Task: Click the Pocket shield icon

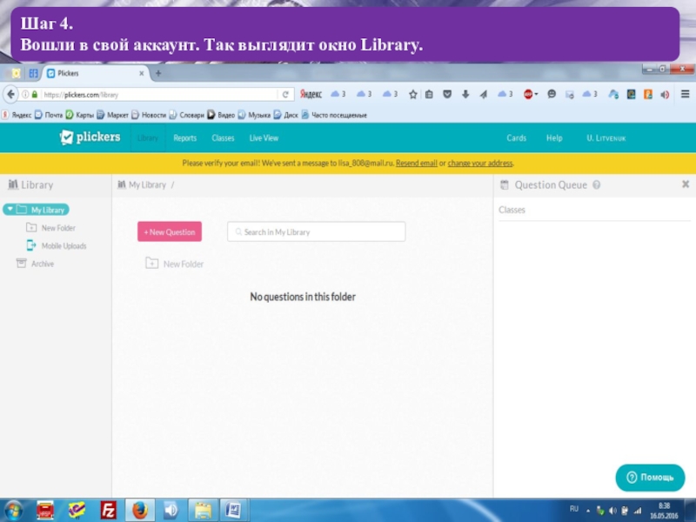Action: [x=447, y=94]
